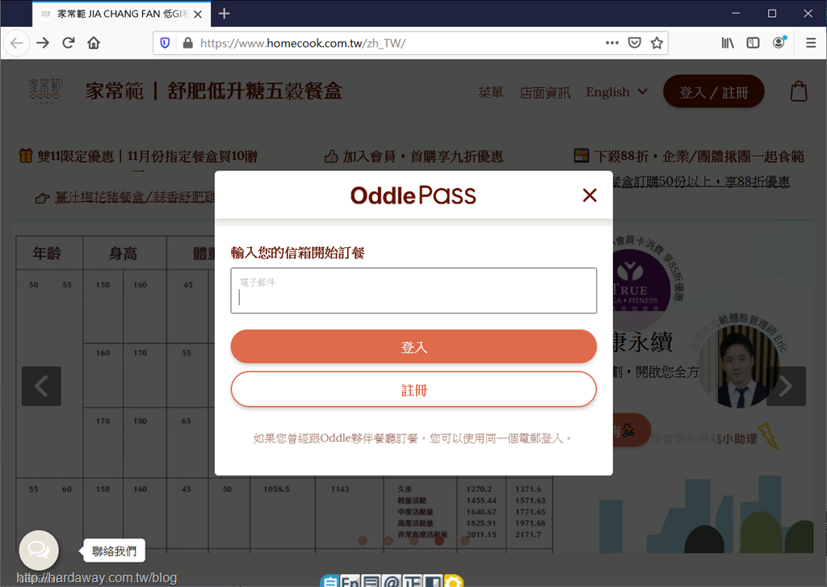Open the Firefox home page

(x=94, y=43)
